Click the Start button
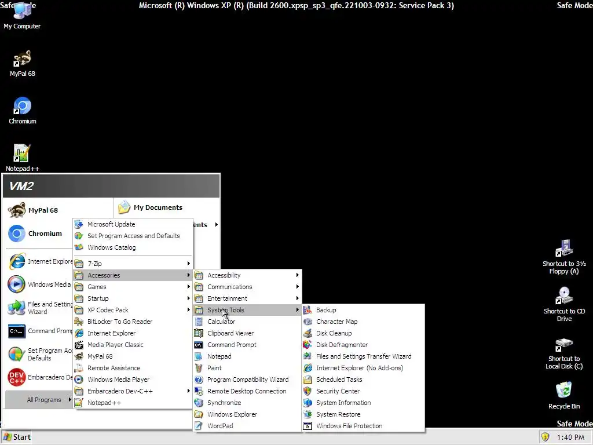Screen dimensions: 593x445 17,437
